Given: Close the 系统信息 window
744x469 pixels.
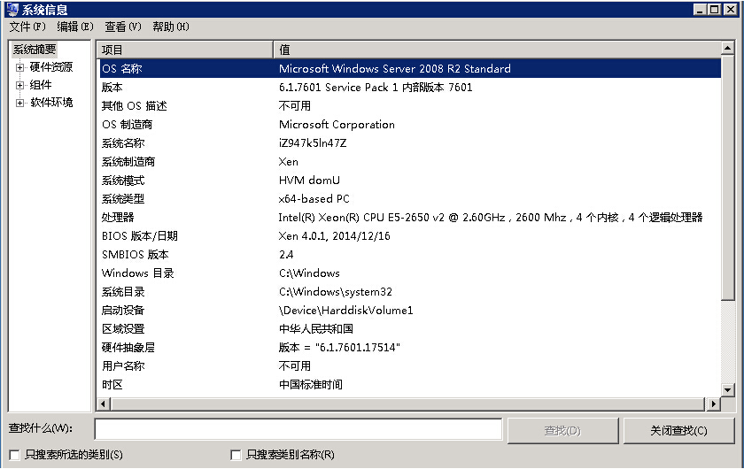Looking at the screenshot, I should pyautogui.click(x=730, y=10).
